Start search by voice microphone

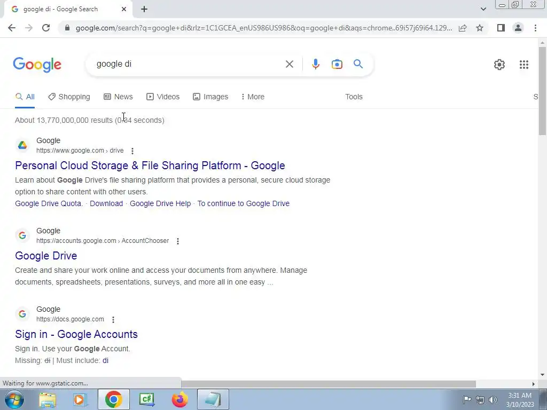[x=315, y=64]
